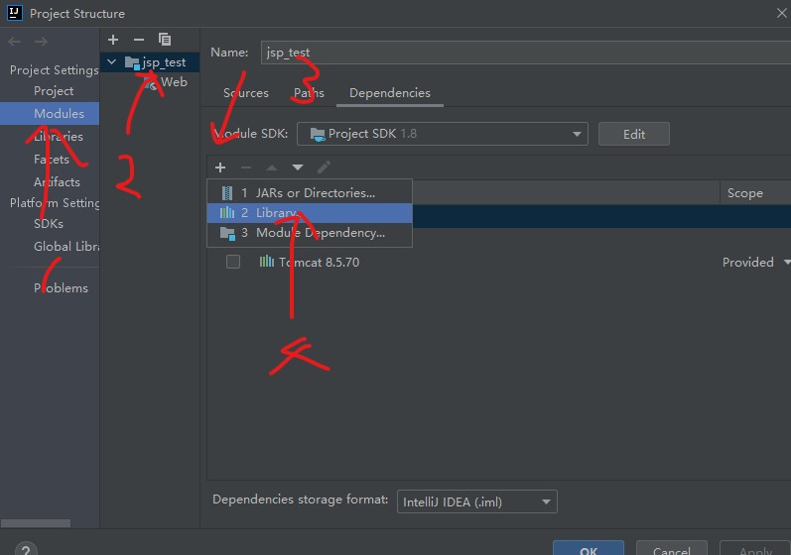Select Facets in settings sidebar

[51, 160]
